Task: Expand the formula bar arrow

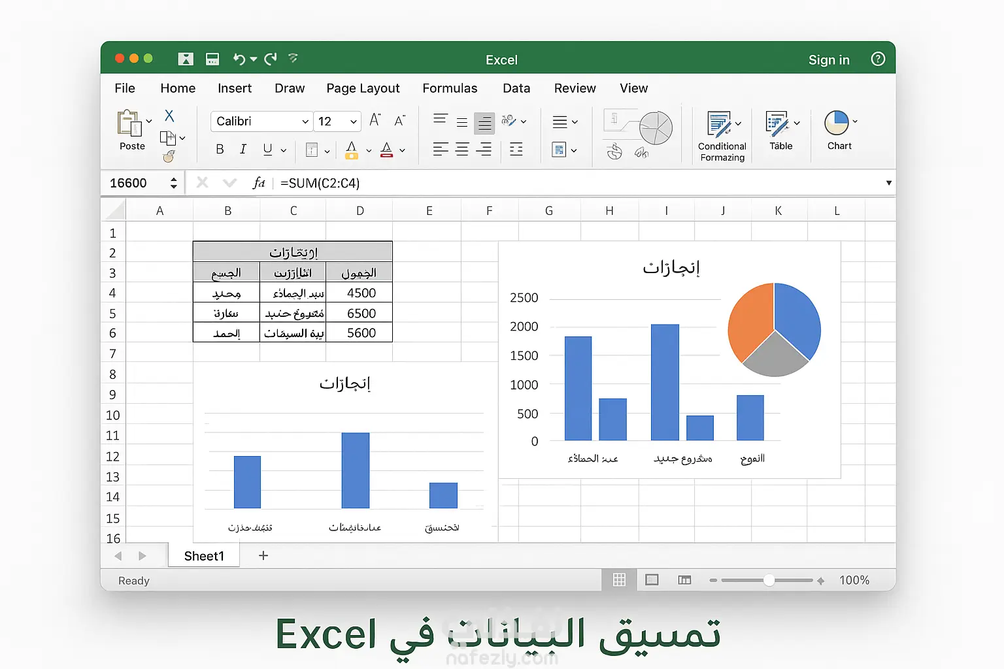Action: pos(889,183)
